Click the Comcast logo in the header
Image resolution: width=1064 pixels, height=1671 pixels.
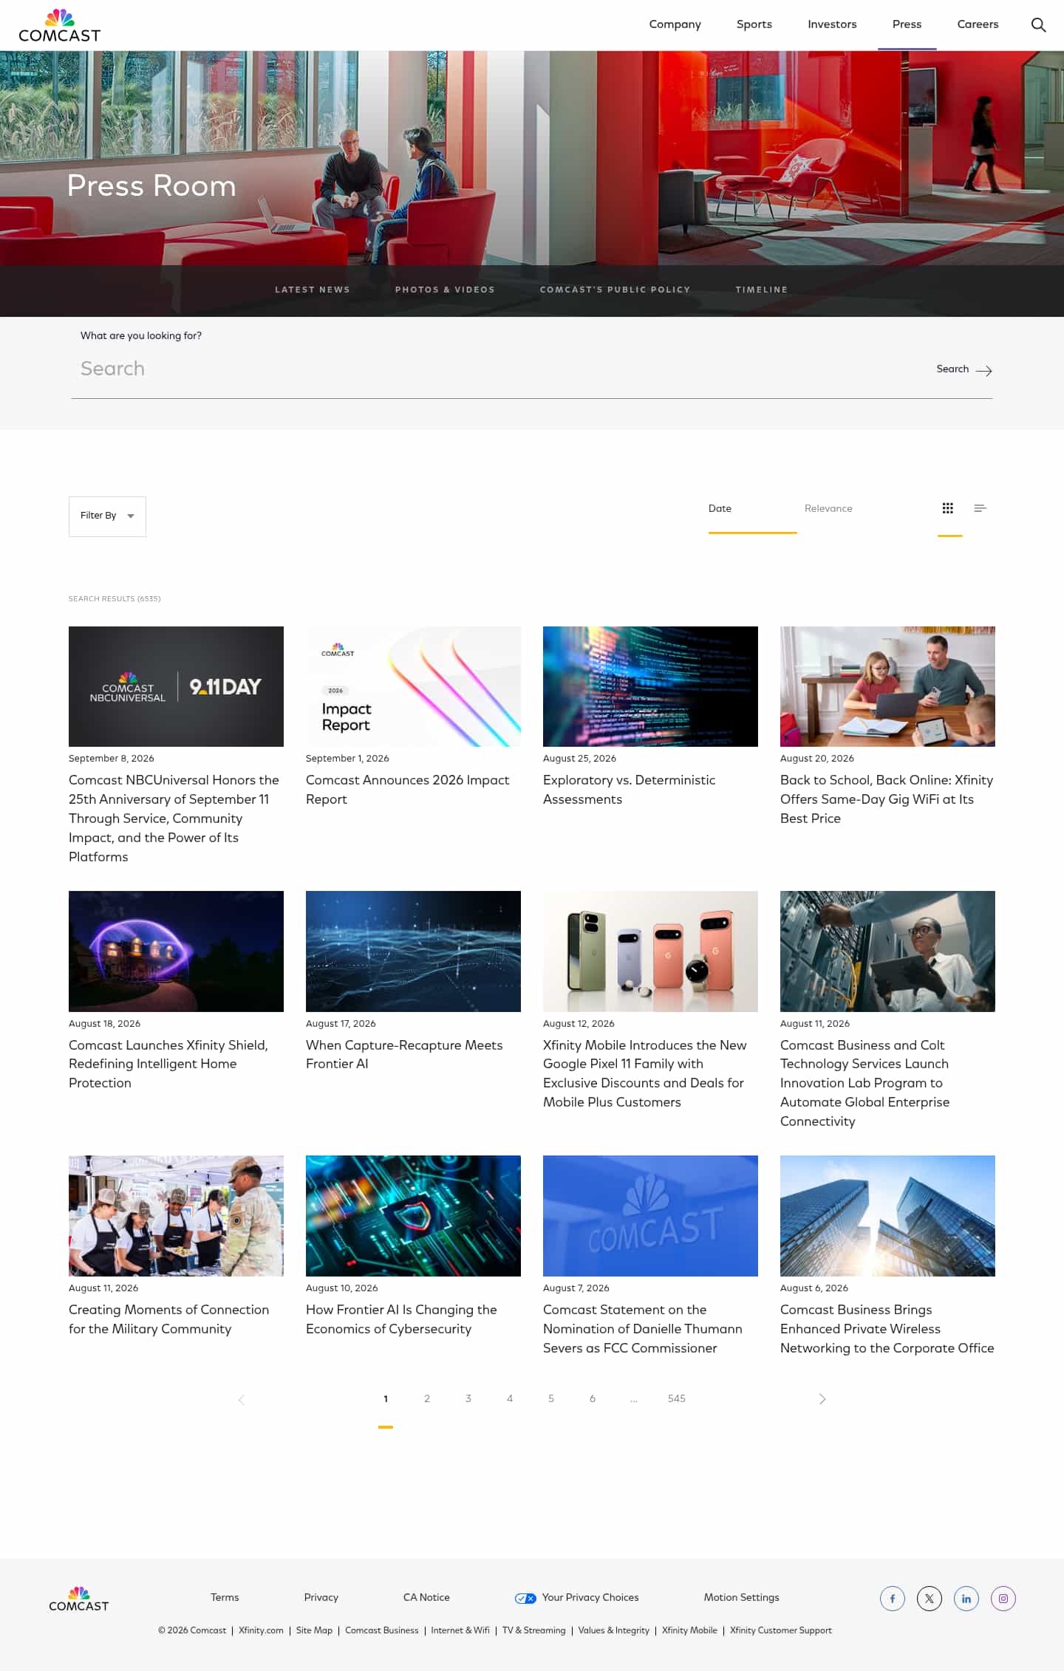[59, 25]
